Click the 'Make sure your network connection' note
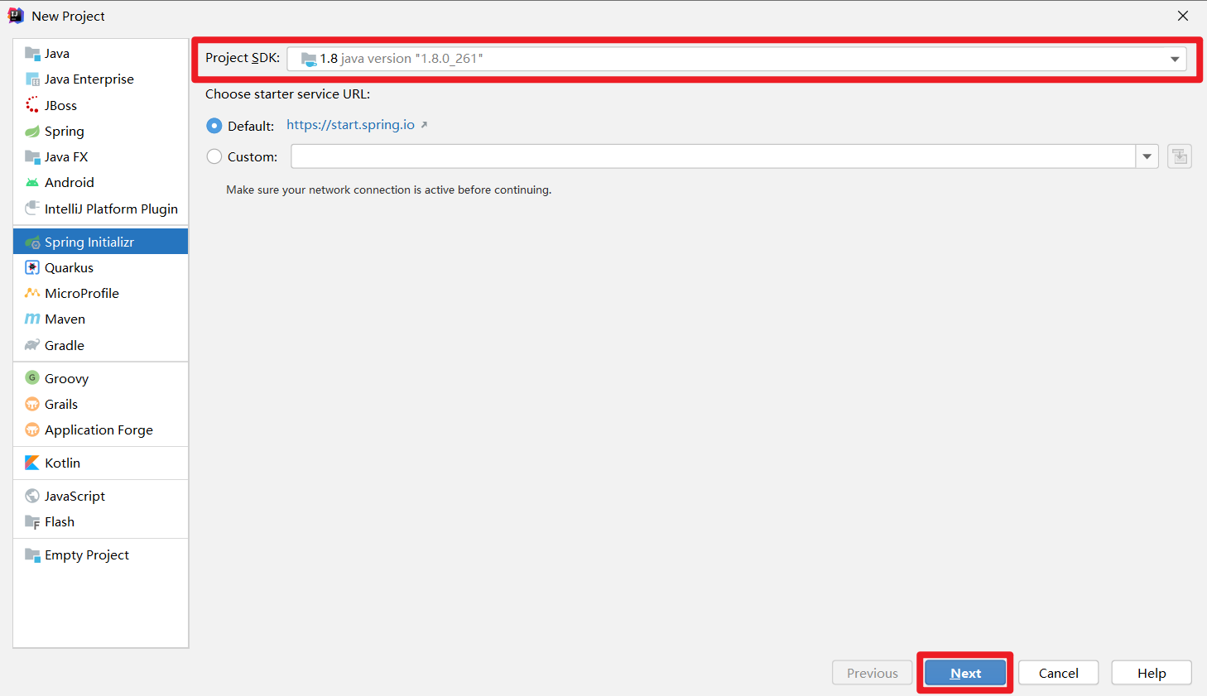1207x696 pixels. coord(389,190)
